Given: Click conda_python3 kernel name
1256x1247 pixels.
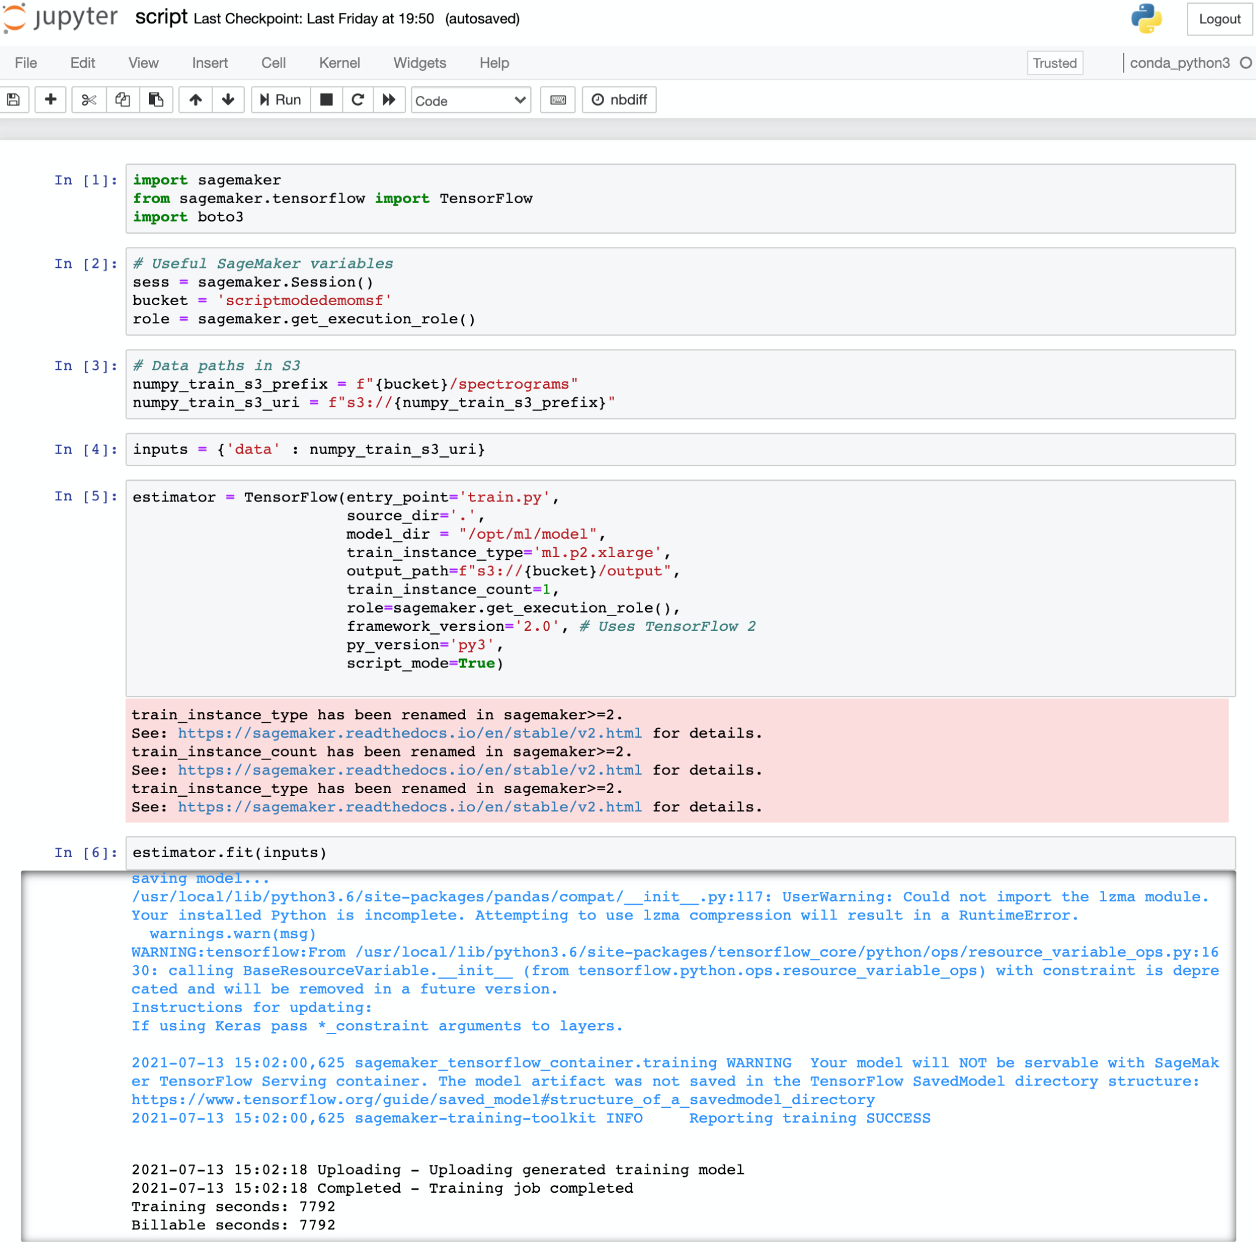Looking at the screenshot, I should pyautogui.click(x=1179, y=63).
